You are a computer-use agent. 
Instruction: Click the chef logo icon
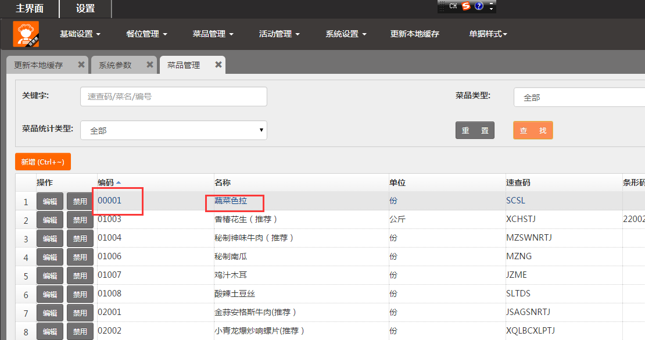[26, 34]
